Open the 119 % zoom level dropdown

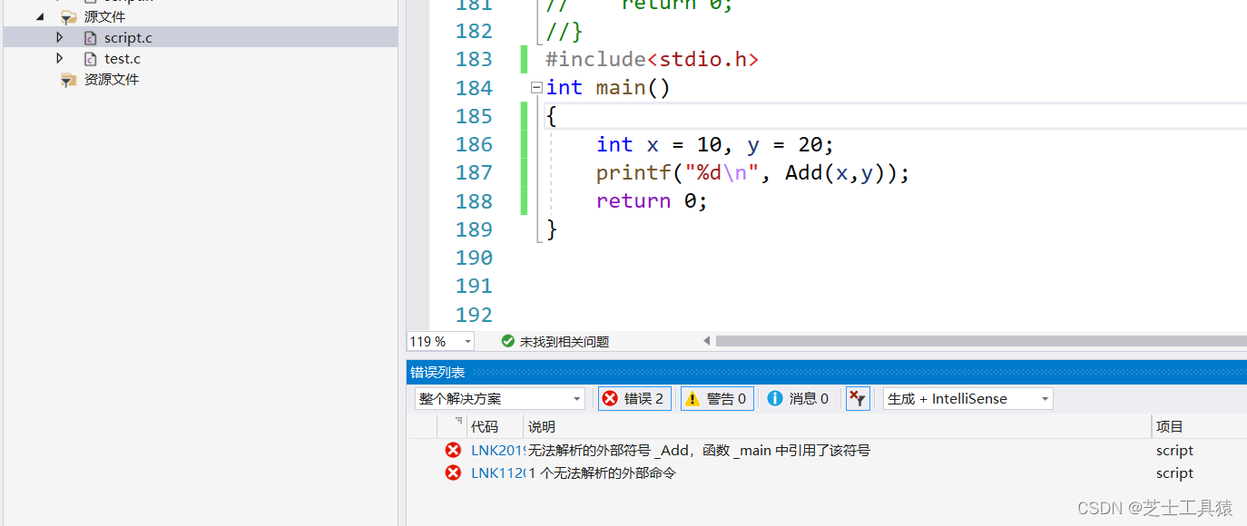pyautogui.click(x=441, y=341)
